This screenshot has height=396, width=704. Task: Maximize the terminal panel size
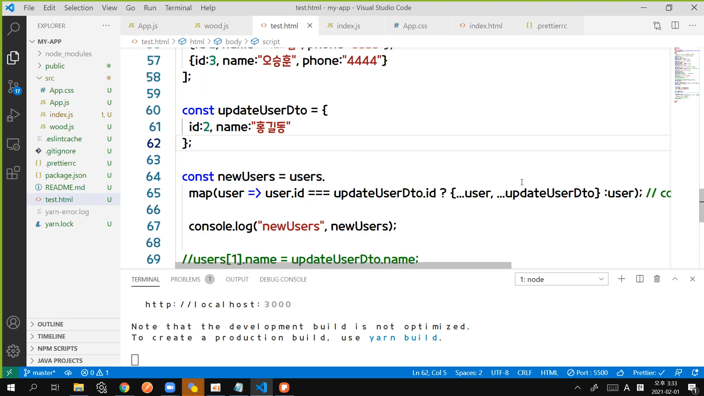(675, 279)
